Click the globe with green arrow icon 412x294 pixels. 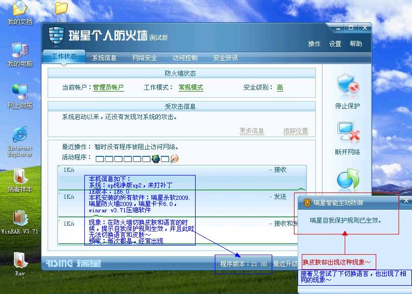pos(348,179)
